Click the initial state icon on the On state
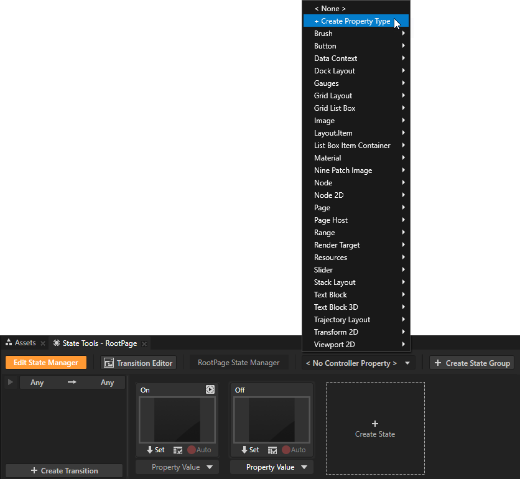Image resolution: width=520 pixels, height=479 pixels. click(210, 390)
